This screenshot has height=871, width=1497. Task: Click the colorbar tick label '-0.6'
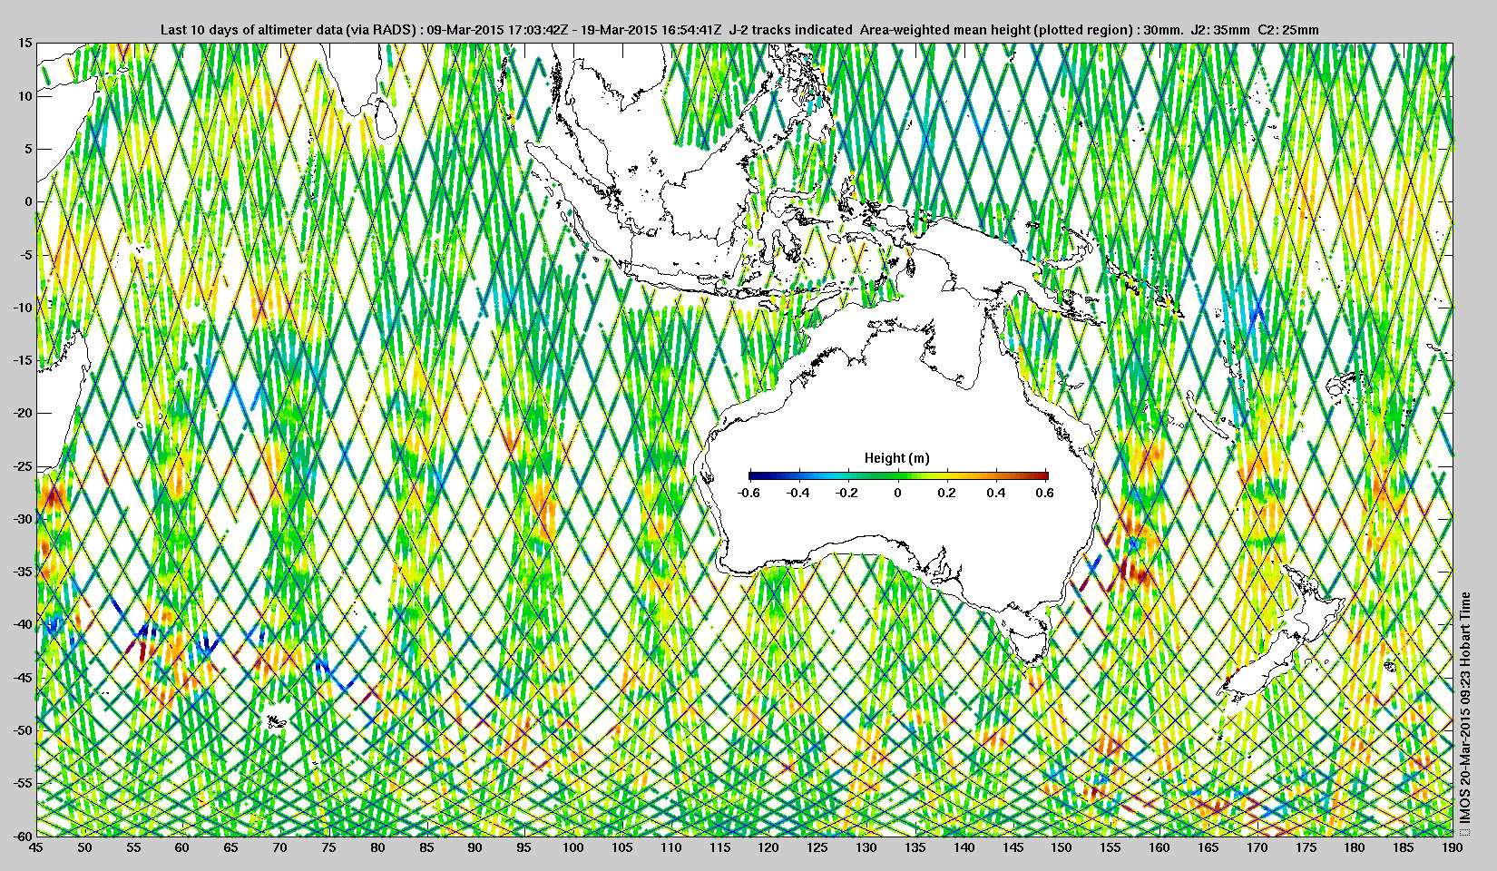[x=748, y=493]
